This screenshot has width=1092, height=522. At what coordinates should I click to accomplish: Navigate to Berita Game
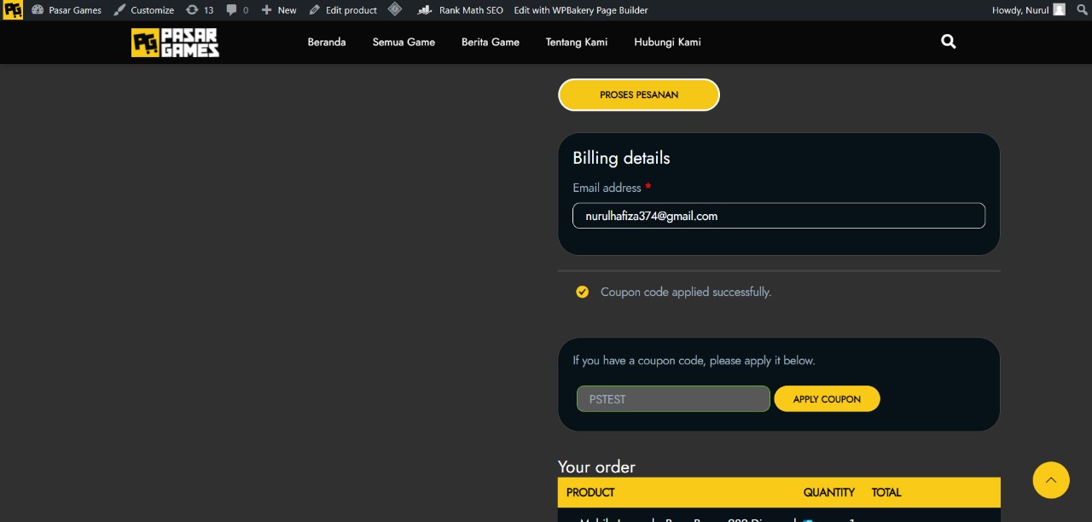coord(491,42)
